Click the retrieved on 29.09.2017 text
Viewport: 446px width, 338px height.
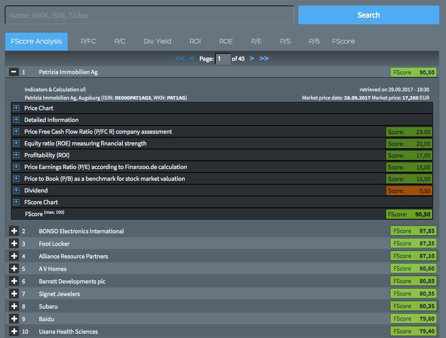tap(394, 89)
